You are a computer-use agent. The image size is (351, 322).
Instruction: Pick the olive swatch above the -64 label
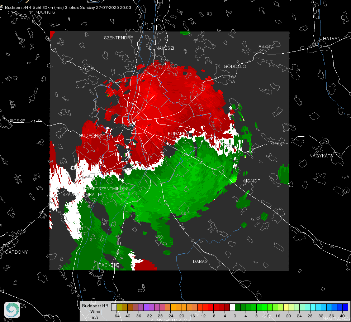tap(119, 307)
